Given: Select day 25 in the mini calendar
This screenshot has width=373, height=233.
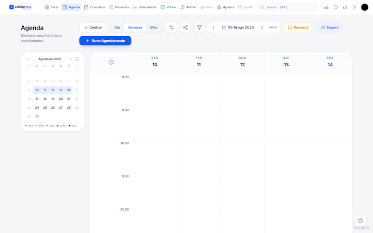Looking at the screenshot, I should pos(45,108).
